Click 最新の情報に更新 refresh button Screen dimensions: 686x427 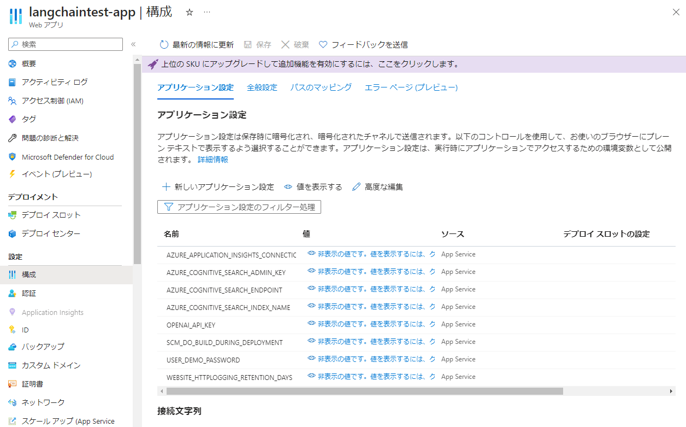coord(197,45)
